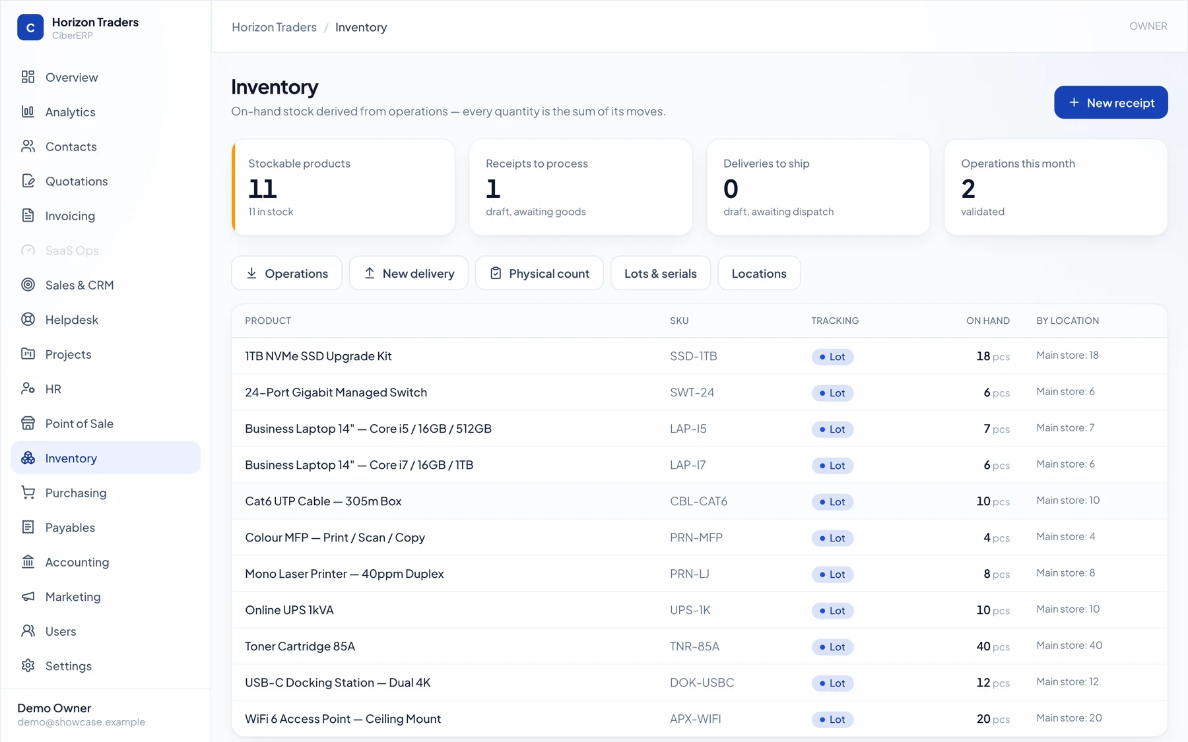The image size is (1188, 742).
Task: Click the New receipt button
Action: (x=1111, y=102)
